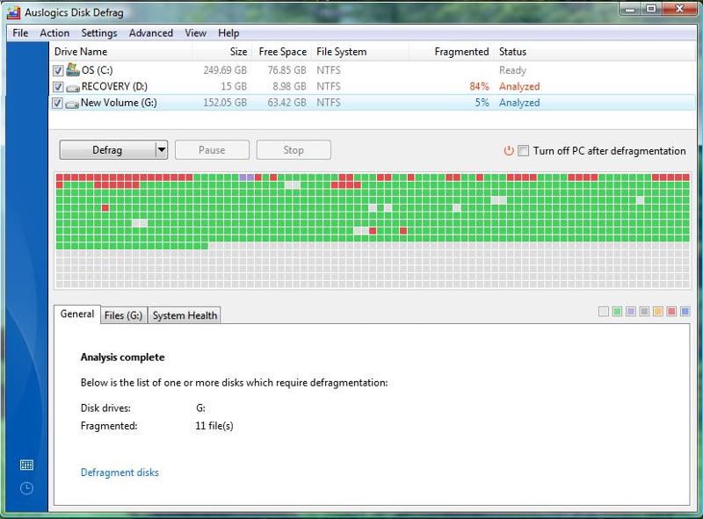Click the Stop button

point(294,150)
